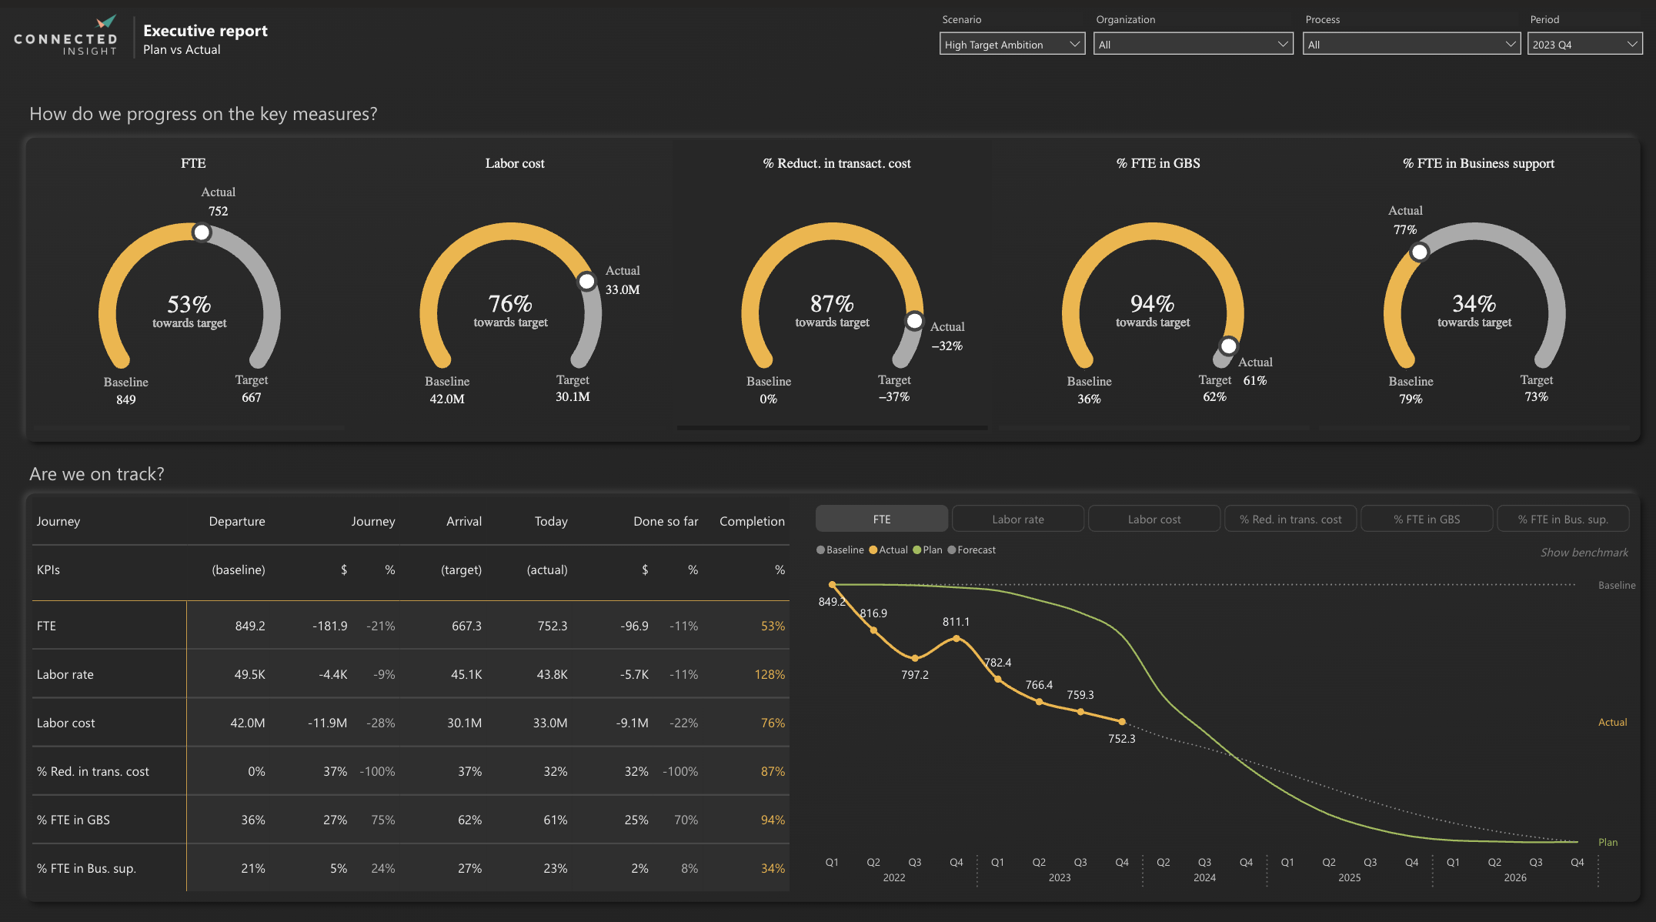This screenshot has height=922, width=1656.
Task: Click the 849.2 FTE baseline cell
Action: click(250, 626)
